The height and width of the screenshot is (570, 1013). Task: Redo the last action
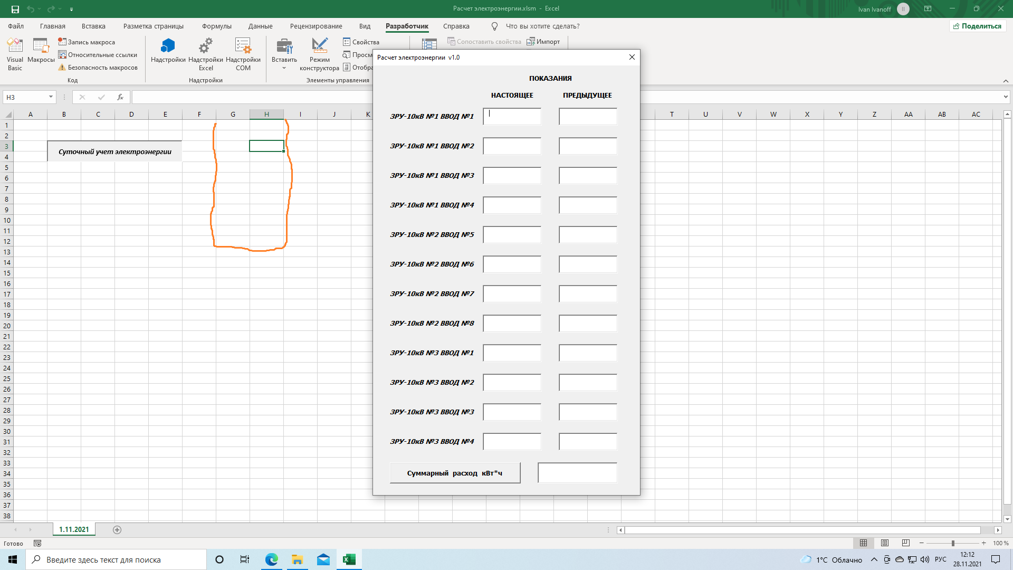point(51,9)
